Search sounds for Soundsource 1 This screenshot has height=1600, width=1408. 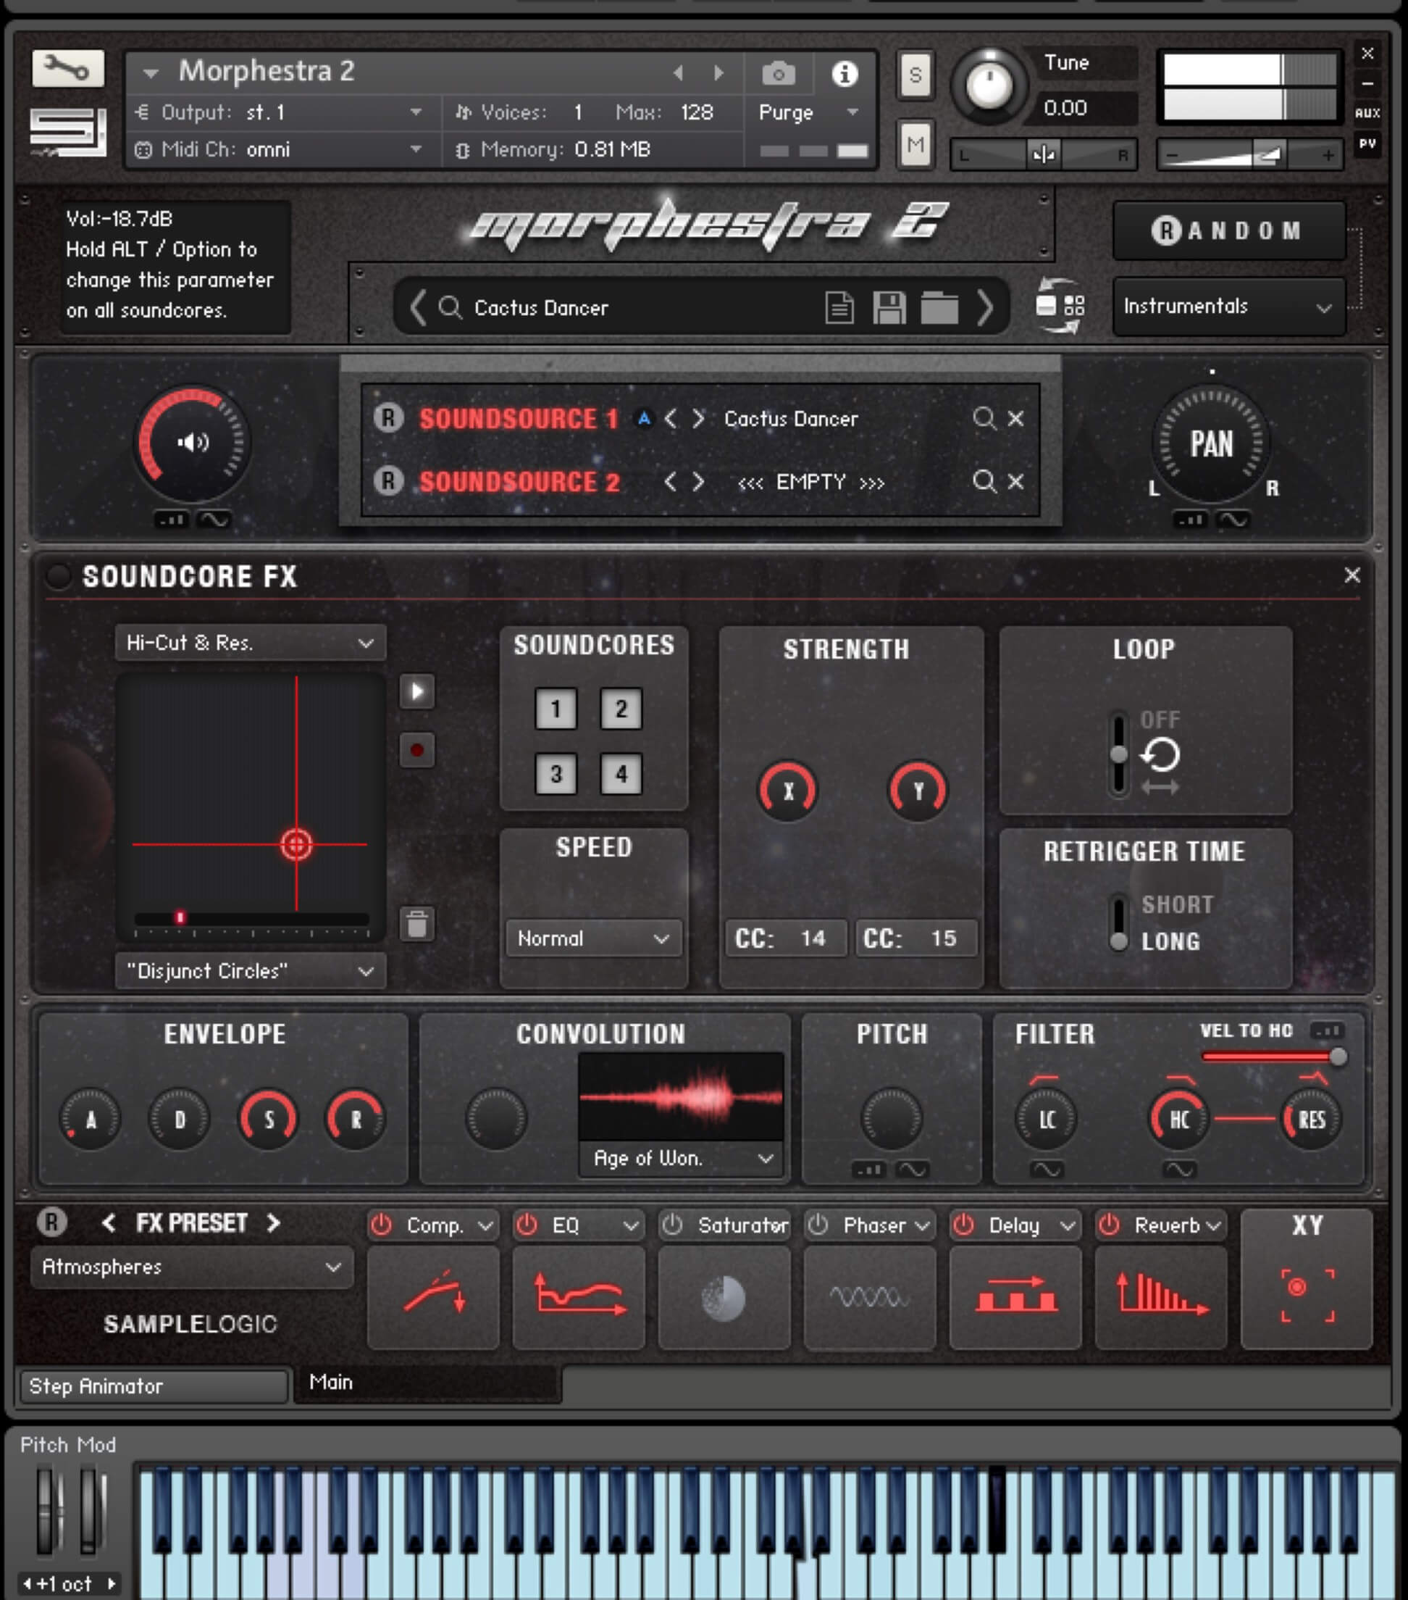984,418
